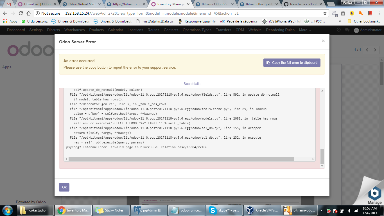Click the horizontal scrollbar of the traceback
Viewport: 384px width, 216px height.
point(181,159)
